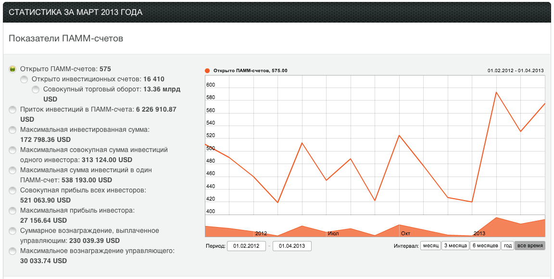The image size is (554, 279).
Task: Switch interval to '6 месяцев'
Action: point(485,246)
